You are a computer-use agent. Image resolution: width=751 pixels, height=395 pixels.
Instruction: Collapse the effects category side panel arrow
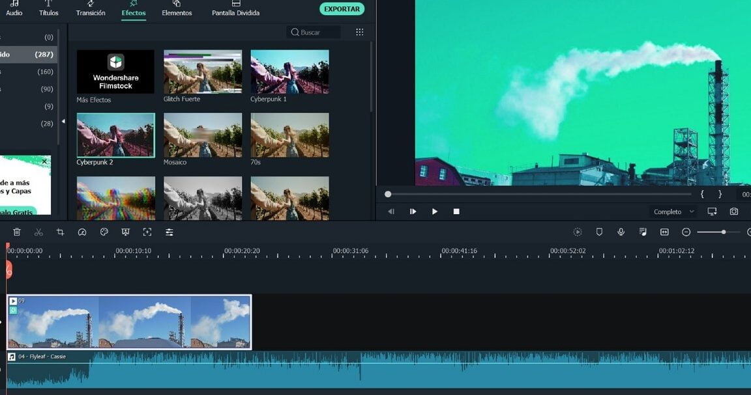click(x=63, y=122)
